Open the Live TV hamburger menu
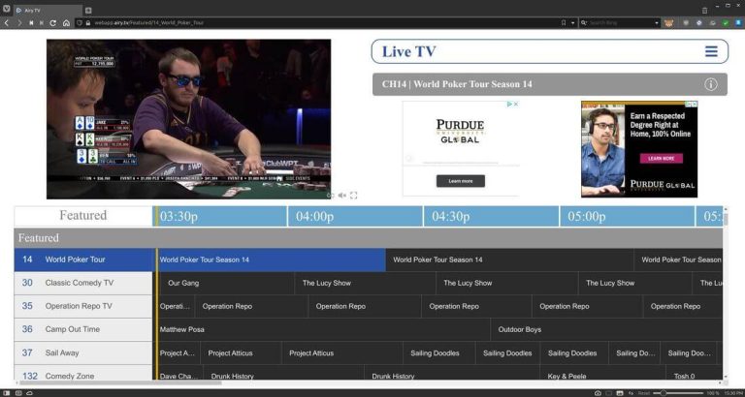This screenshot has height=397, width=745. tap(711, 52)
